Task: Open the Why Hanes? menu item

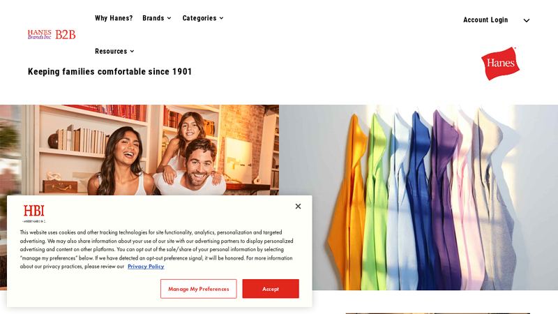Action: [114, 18]
